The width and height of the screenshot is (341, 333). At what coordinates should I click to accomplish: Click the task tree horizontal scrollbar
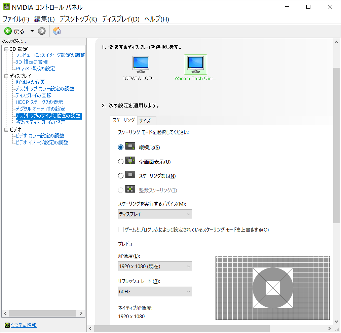point(43,313)
